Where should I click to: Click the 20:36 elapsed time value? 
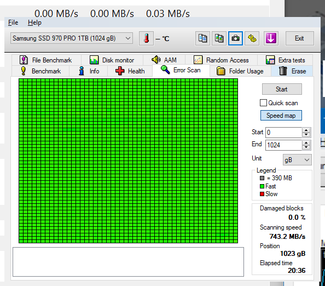(297, 271)
